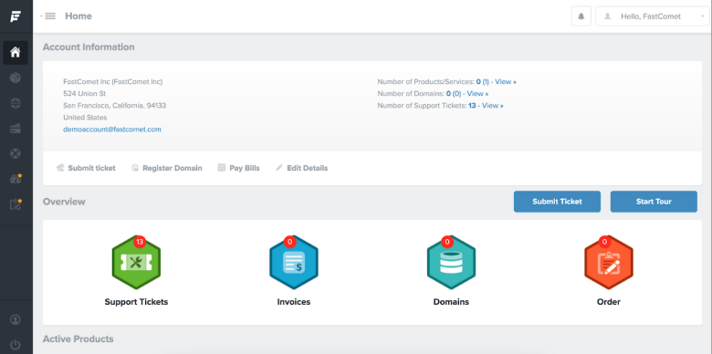Screen dimensions: 712x354
Task: Click the orange Order hexagon icon
Action: coord(609,263)
